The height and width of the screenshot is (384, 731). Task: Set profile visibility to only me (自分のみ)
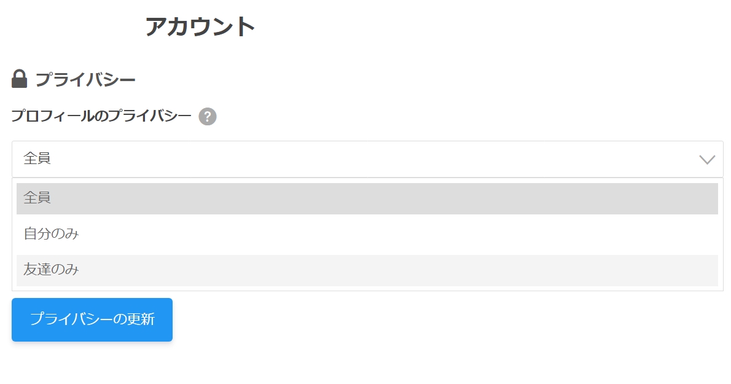tap(367, 234)
